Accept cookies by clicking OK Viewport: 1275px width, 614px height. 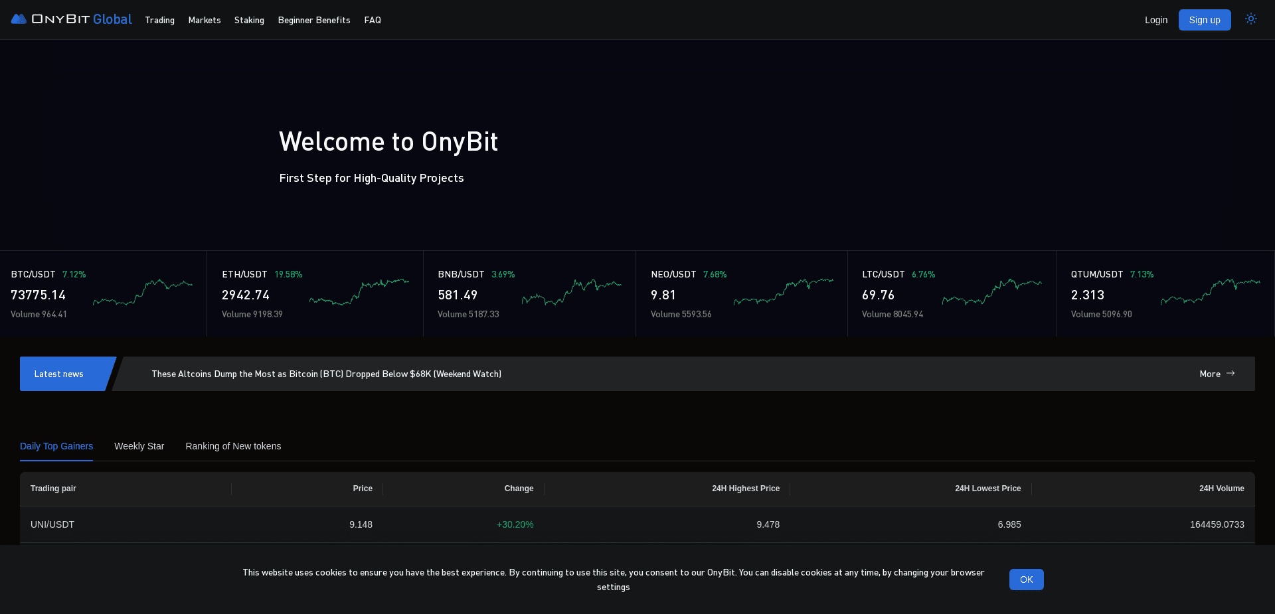[x=1026, y=579]
